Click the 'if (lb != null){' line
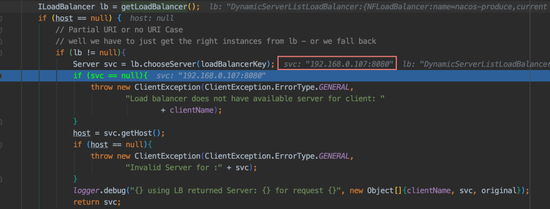 [x=91, y=53]
